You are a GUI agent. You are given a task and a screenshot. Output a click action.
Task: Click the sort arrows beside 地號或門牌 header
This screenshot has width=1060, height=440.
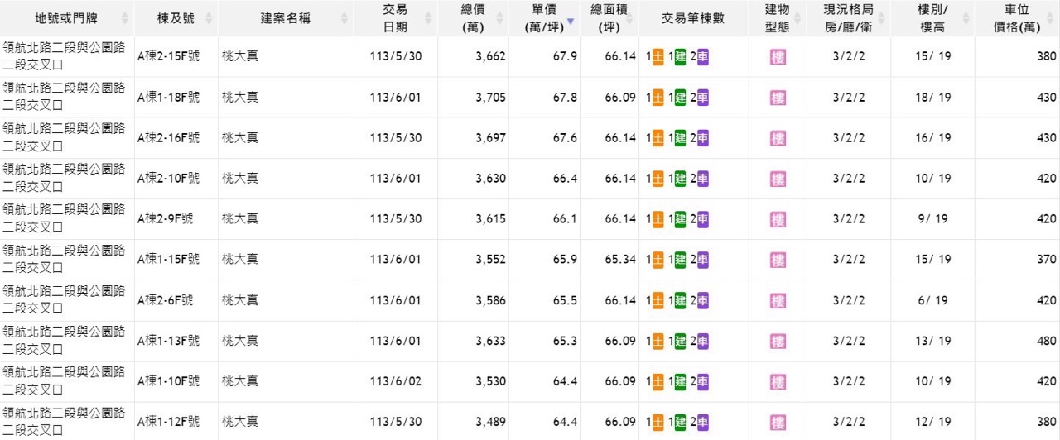(x=125, y=18)
